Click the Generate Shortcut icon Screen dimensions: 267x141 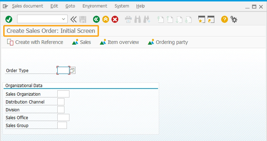[211, 19]
